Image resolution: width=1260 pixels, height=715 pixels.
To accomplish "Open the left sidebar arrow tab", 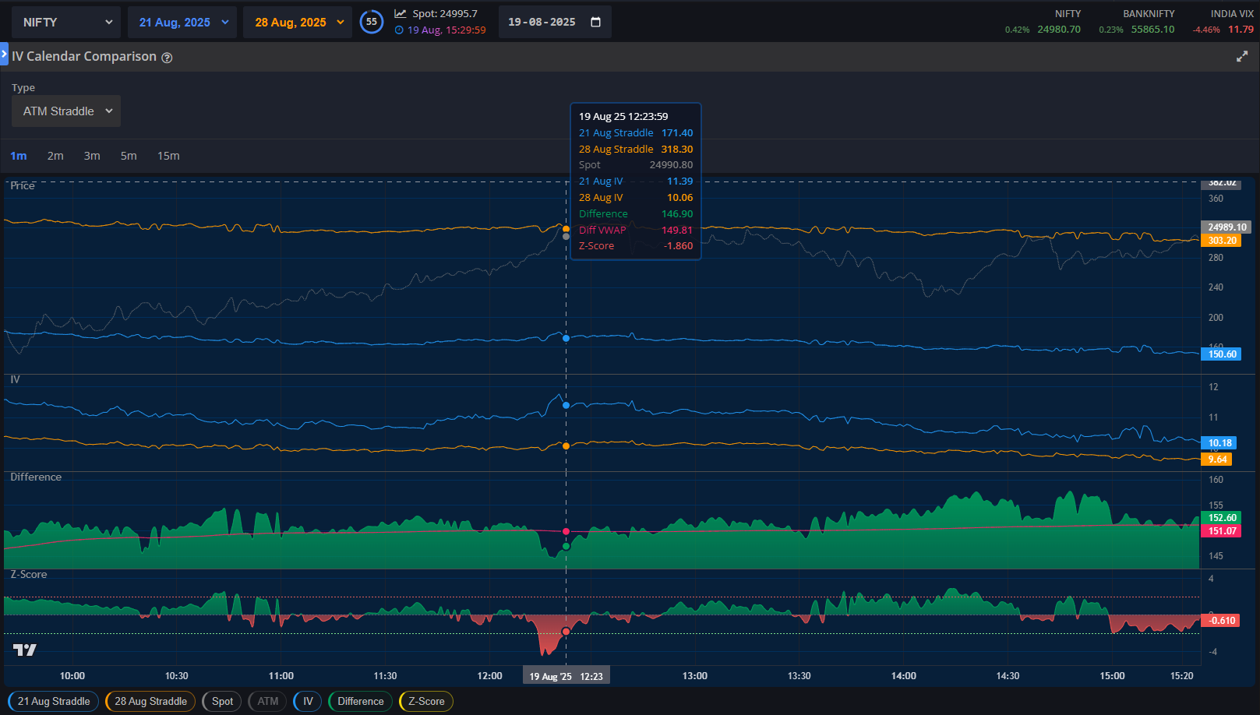I will [4, 55].
